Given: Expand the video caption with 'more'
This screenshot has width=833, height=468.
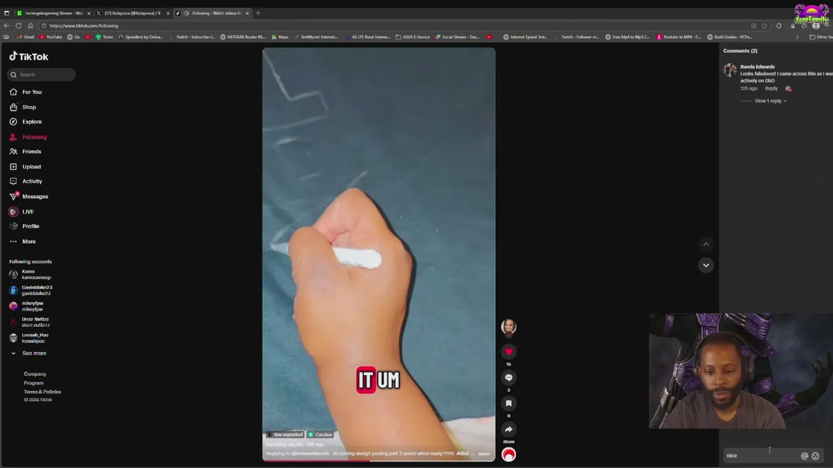Looking at the screenshot, I should coord(484,454).
